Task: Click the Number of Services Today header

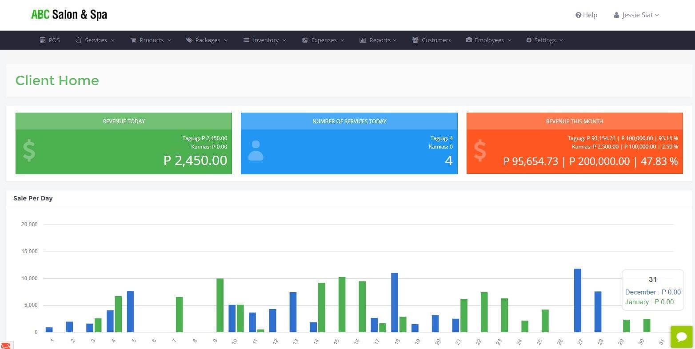Action: point(349,121)
